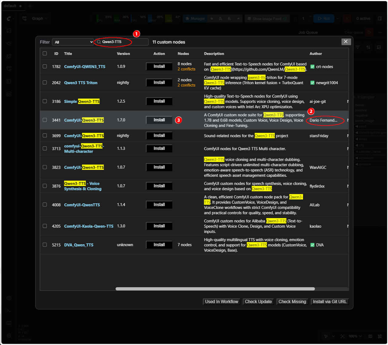Image resolution: width=388 pixels, height=345 pixels.
Task: Install ComfyUI-Qwen3-TTS version 1.7.0 by Dario Fernand
Action: [159, 120]
